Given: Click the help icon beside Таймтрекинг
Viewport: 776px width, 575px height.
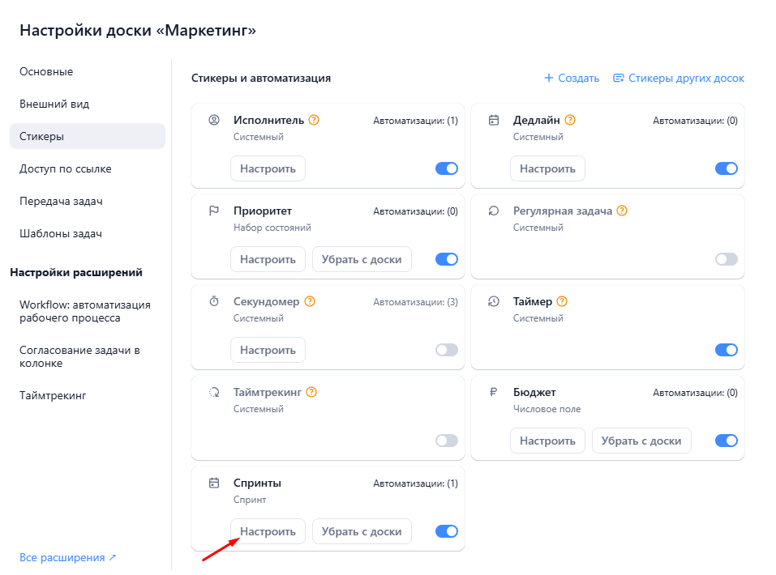Looking at the screenshot, I should (x=311, y=393).
